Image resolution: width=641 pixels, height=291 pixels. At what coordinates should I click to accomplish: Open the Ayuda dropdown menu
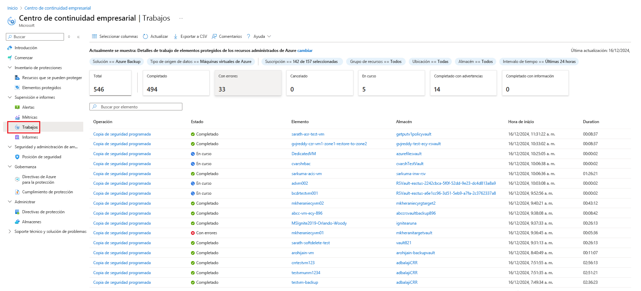[259, 36]
